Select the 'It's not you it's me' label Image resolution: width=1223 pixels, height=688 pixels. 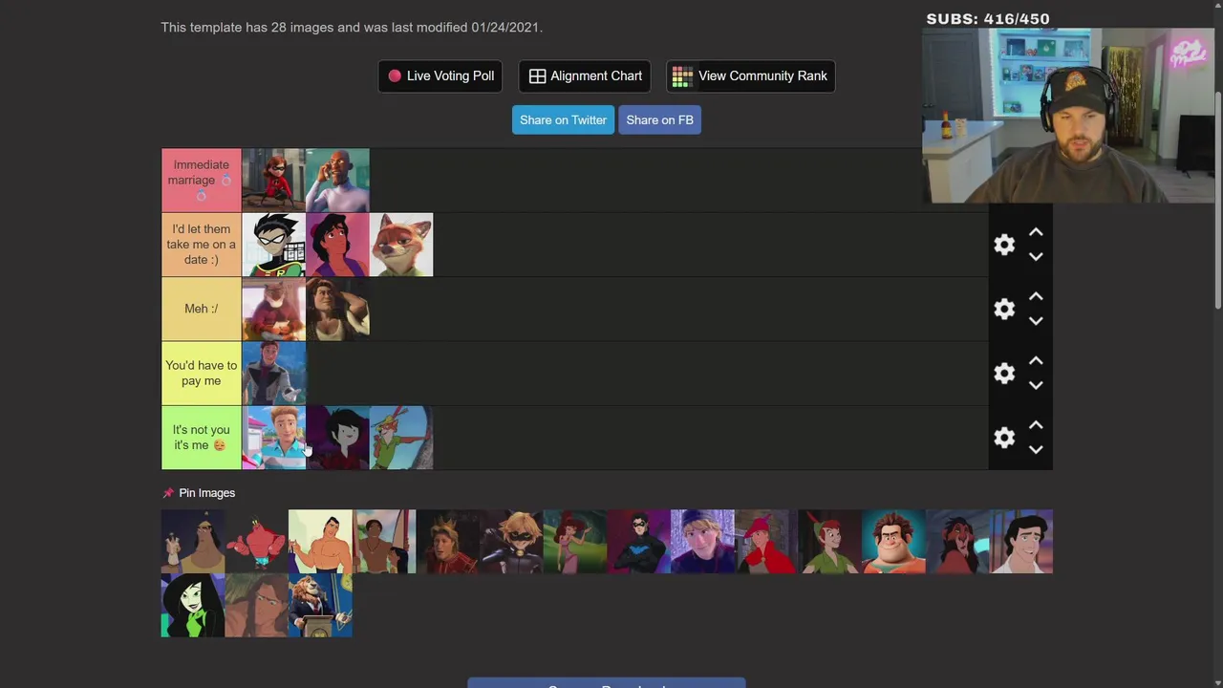click(x=202, y=438)
